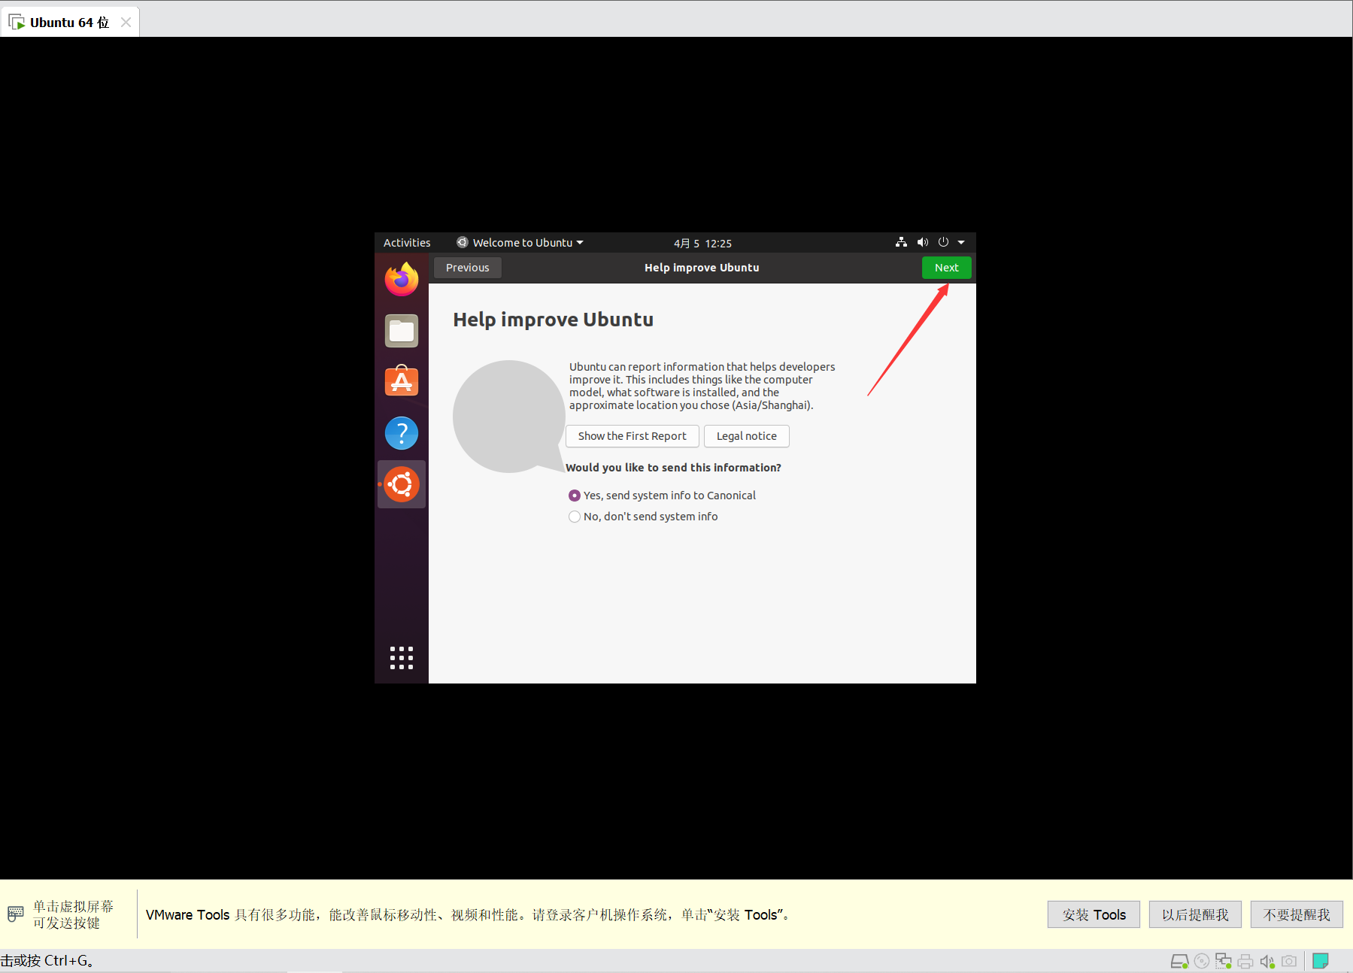Screen dimensions: 1353x973
Task: Open Firefox from the Ubuntu dock
Action: [x=402, y=279]
